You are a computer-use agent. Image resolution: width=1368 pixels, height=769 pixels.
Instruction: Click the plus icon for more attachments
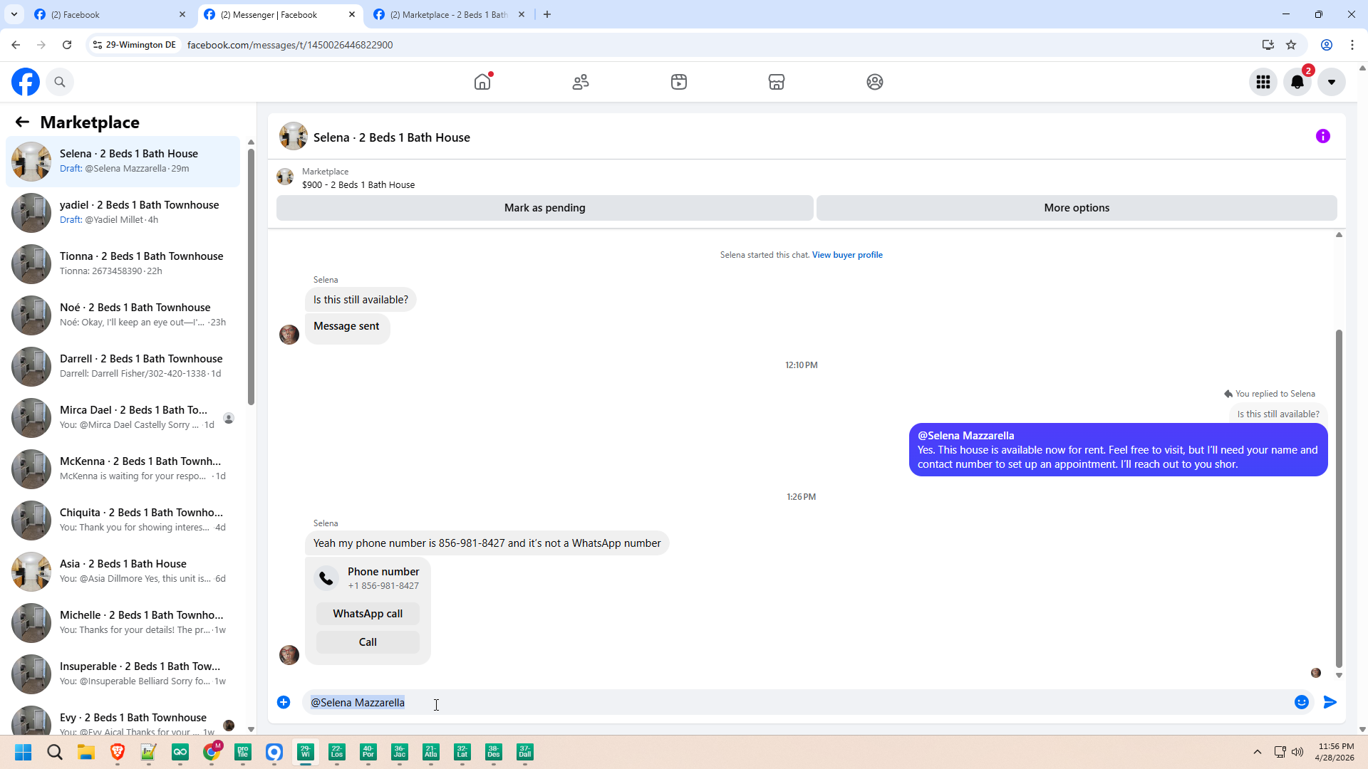tap(284, 702)
